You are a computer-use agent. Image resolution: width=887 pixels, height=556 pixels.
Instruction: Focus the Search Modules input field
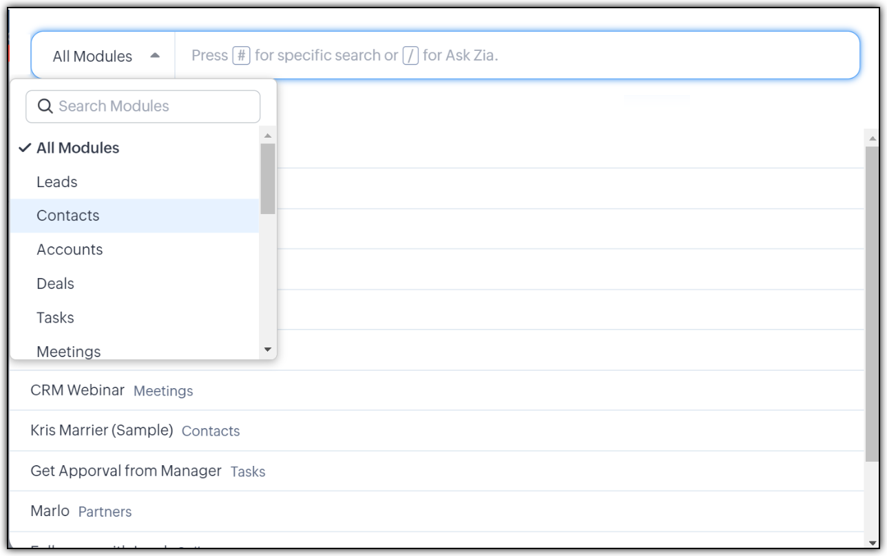[143, 107]
